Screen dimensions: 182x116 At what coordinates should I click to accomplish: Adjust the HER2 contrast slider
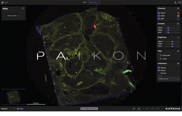pos(172,30)
